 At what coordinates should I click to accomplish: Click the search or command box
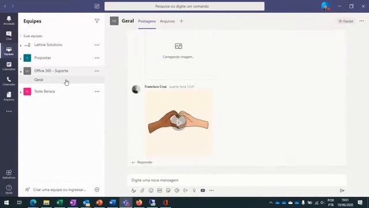pyautogui.click(x=184, y=6)
